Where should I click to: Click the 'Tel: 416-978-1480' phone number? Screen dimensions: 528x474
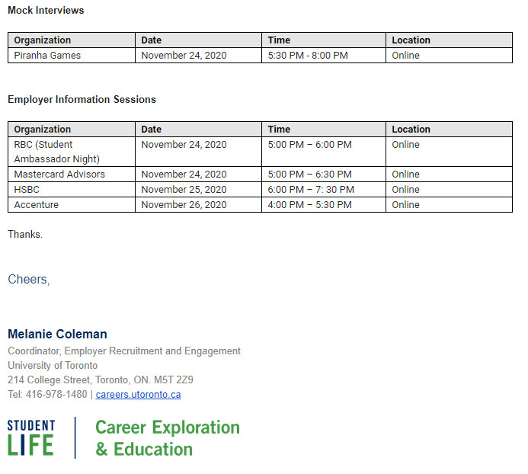(47, 394)
